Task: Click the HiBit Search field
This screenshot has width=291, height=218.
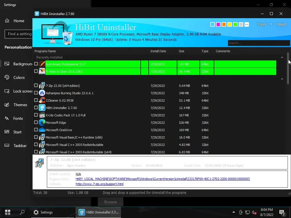Action: pos(259,43)
